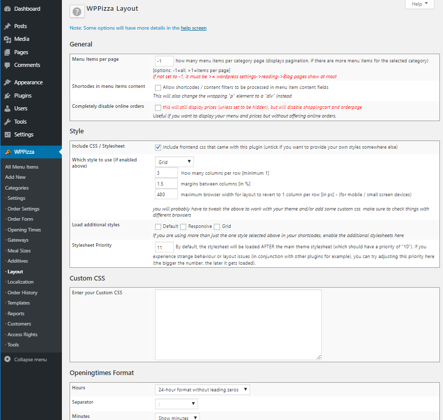Image resolution: width=443 pixels, height=420 pixels.
Task: Click the Posts pin icon
Action: click(x=7, y=26)
